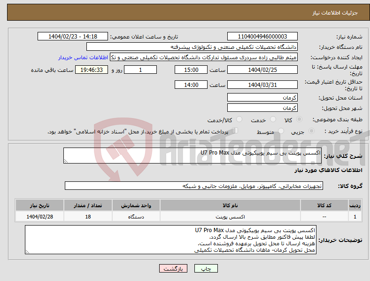Click the request creator name field

[204, 57]
